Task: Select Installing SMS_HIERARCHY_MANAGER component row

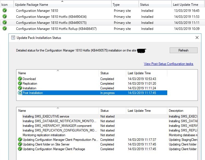Action: (107, 126)
